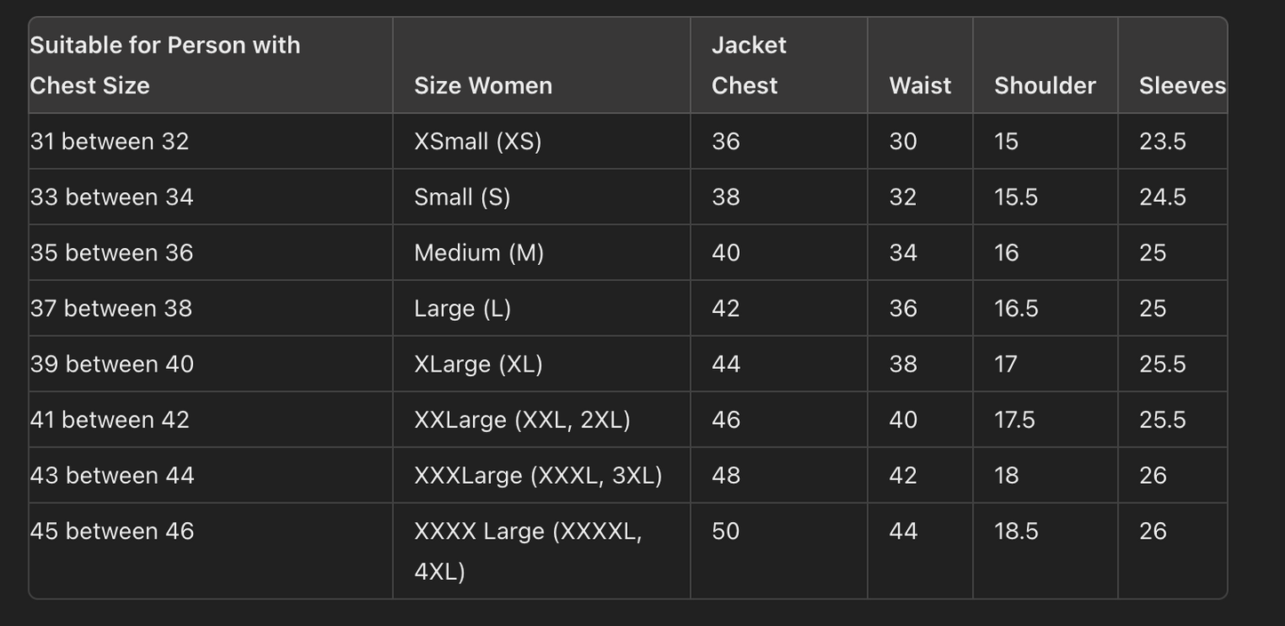Viewport: 1285px width, 626px height.
Task: Click the "Large (L)" size cell
Action: coord(462,309)
